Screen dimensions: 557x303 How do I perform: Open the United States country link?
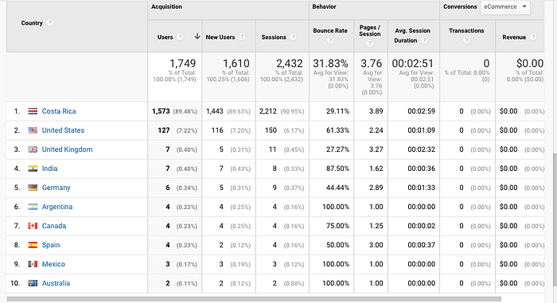click(x=63, y=130)
